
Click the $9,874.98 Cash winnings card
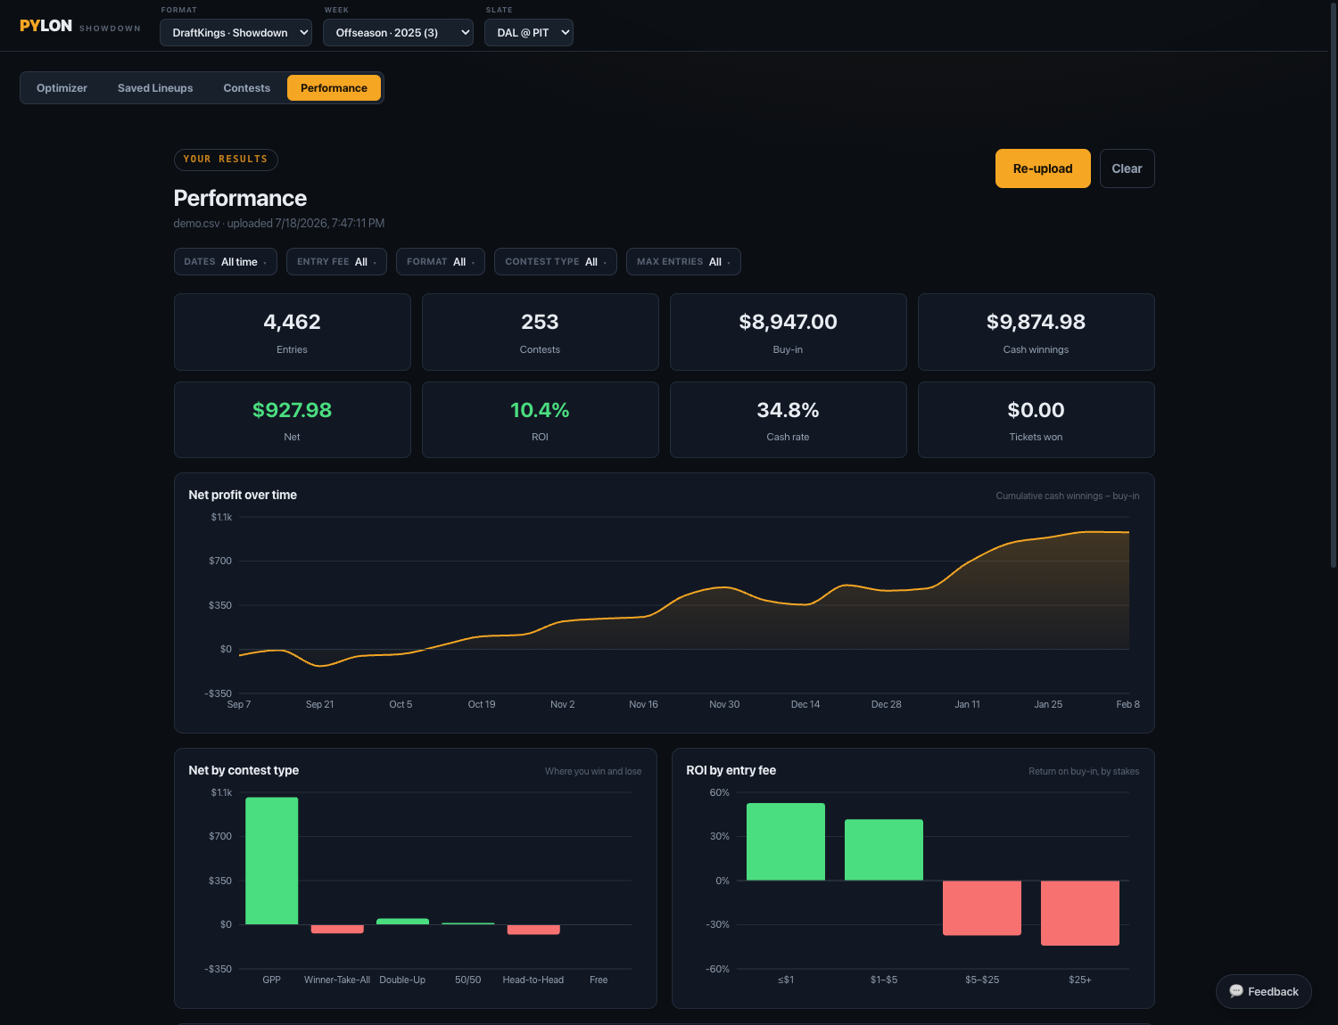pos(1036,332)
